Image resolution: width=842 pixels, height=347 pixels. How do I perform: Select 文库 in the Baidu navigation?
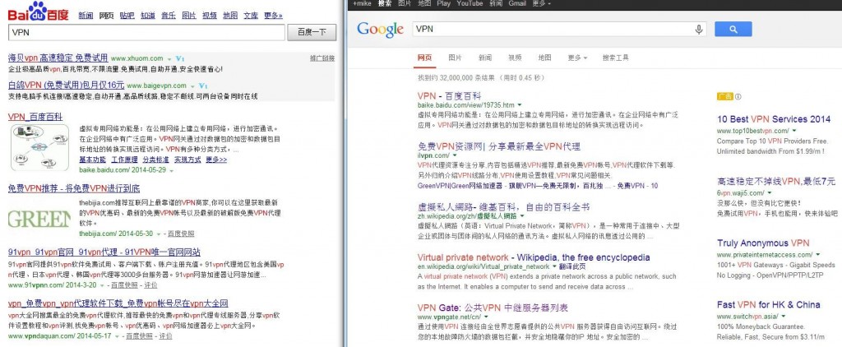[251, 16]
